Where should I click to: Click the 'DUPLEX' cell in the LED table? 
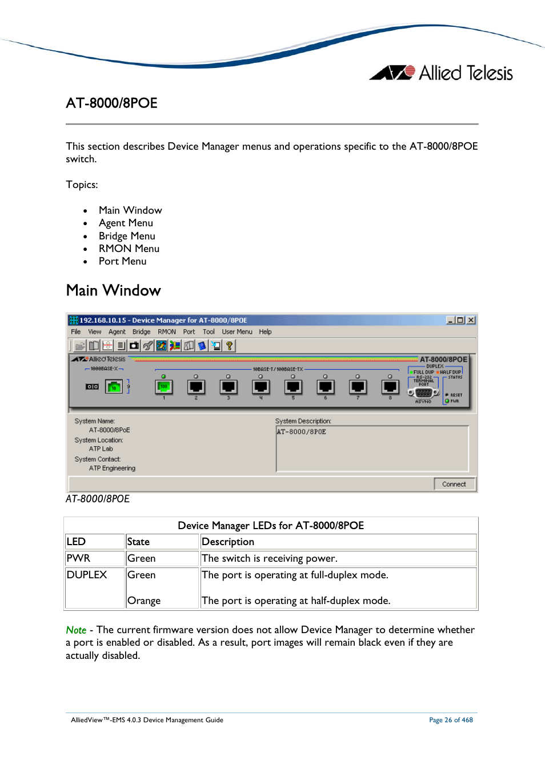95,587
